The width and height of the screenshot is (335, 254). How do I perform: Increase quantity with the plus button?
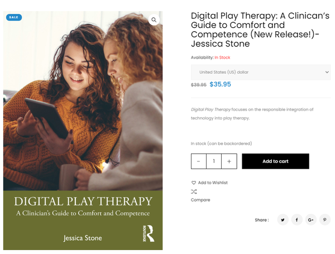[229, 161]
